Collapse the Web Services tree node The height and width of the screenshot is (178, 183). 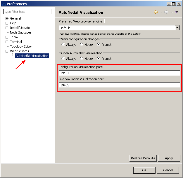coord(7,51)
